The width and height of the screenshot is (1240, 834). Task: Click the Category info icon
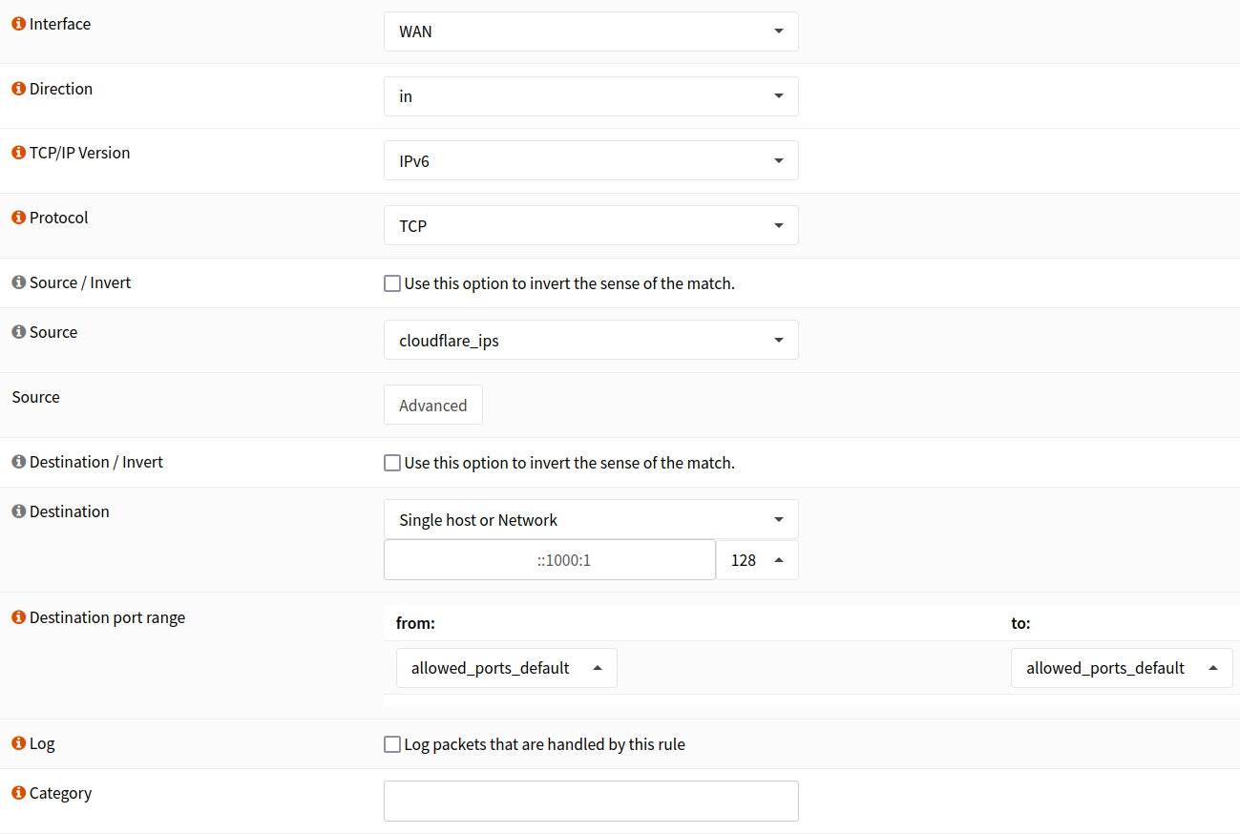[17, 792]
